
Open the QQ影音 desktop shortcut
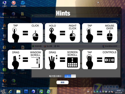(23, 4)
